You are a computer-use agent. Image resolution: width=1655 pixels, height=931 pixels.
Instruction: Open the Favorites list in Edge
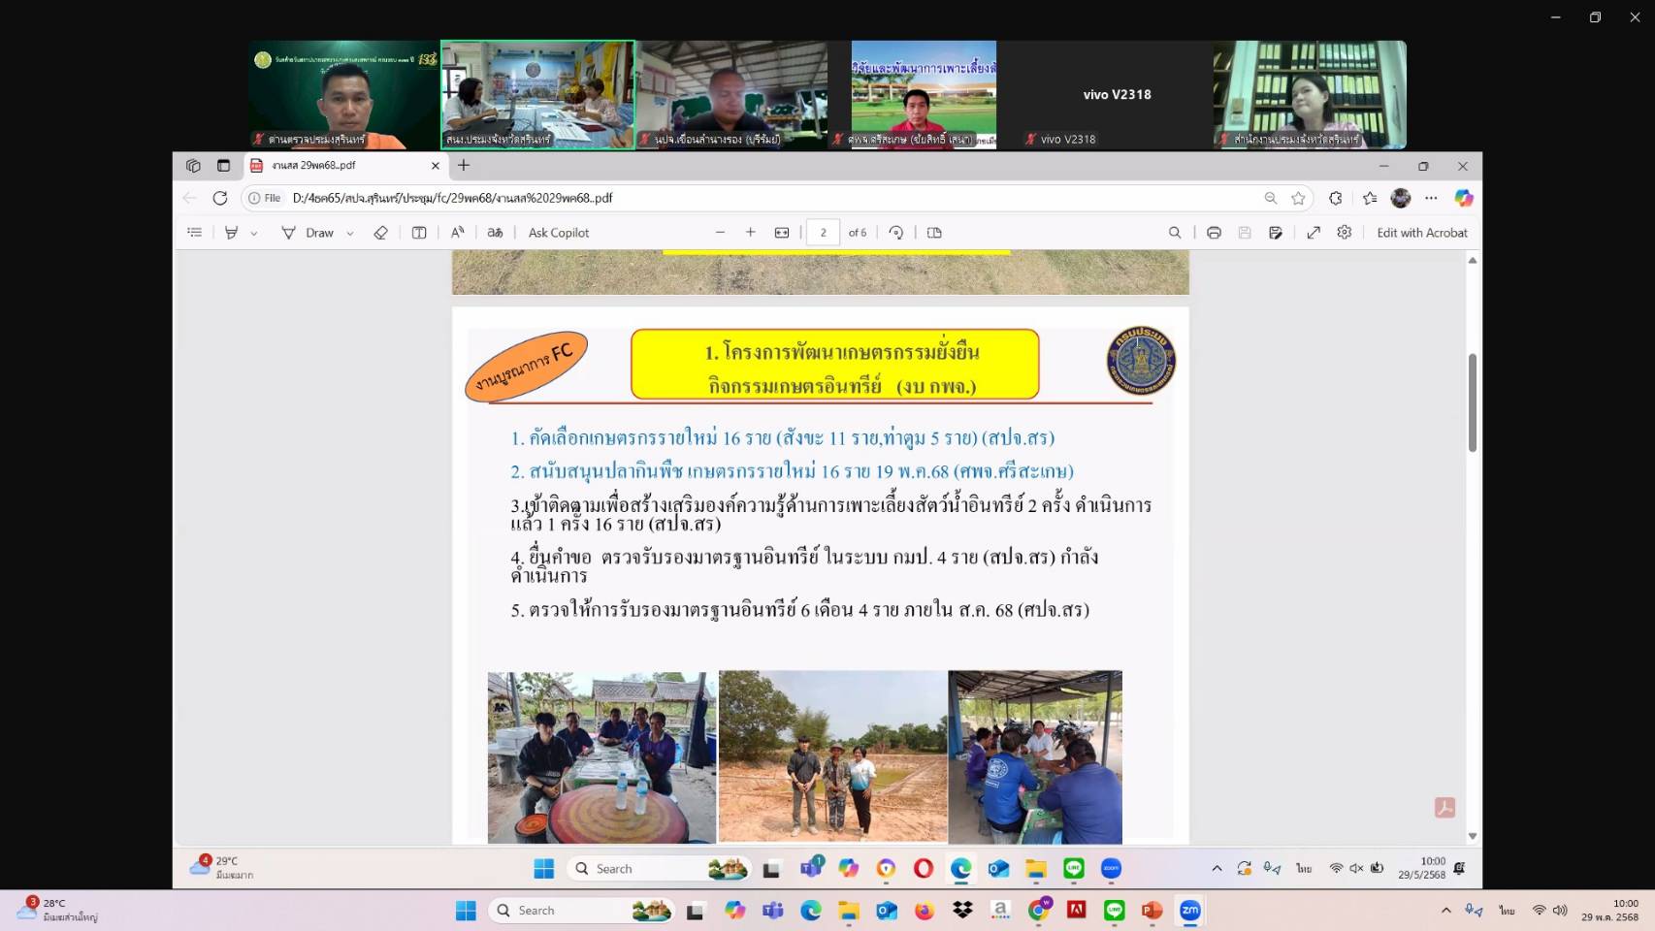[x=1370, y=198]
